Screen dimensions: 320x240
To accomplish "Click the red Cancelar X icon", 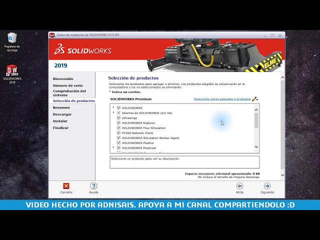I will coord(66,186).
